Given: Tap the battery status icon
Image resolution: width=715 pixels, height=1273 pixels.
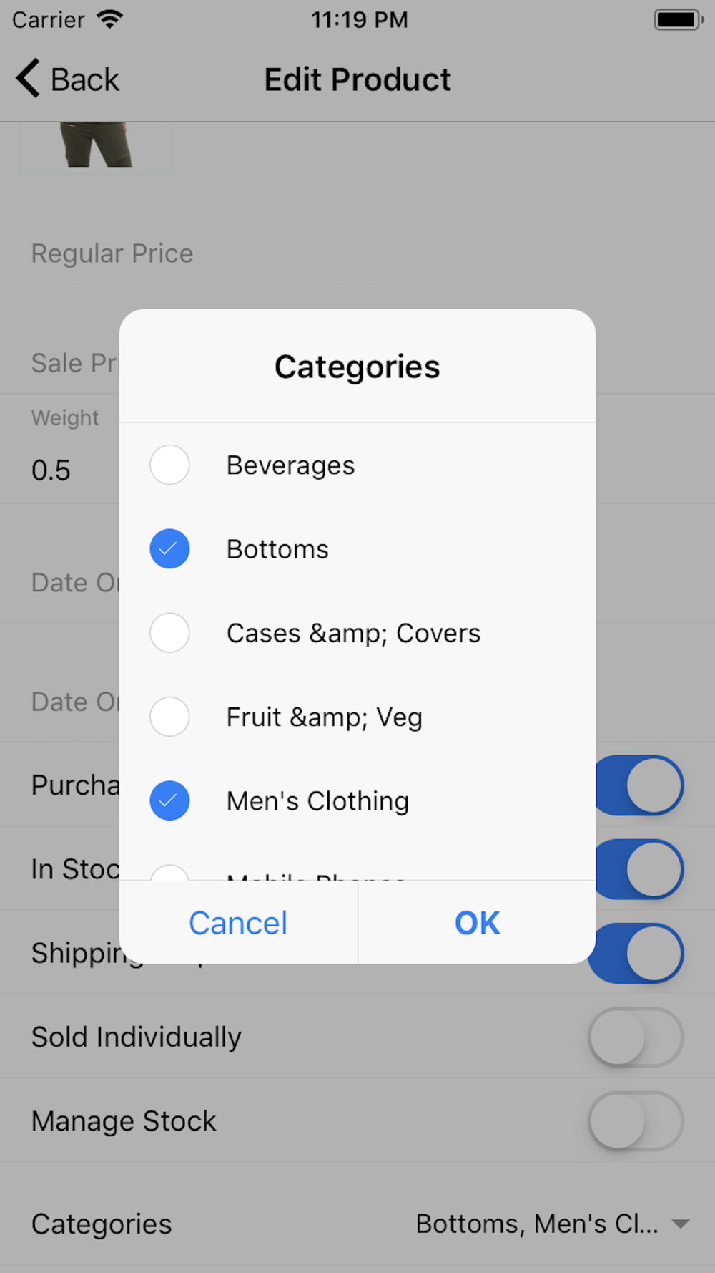Looking at the screenshot, I should (x=679, y=19).
